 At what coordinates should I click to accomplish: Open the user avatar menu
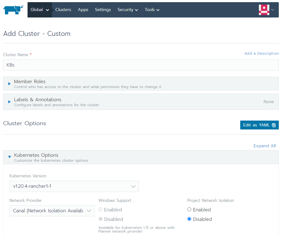[264, 10]
